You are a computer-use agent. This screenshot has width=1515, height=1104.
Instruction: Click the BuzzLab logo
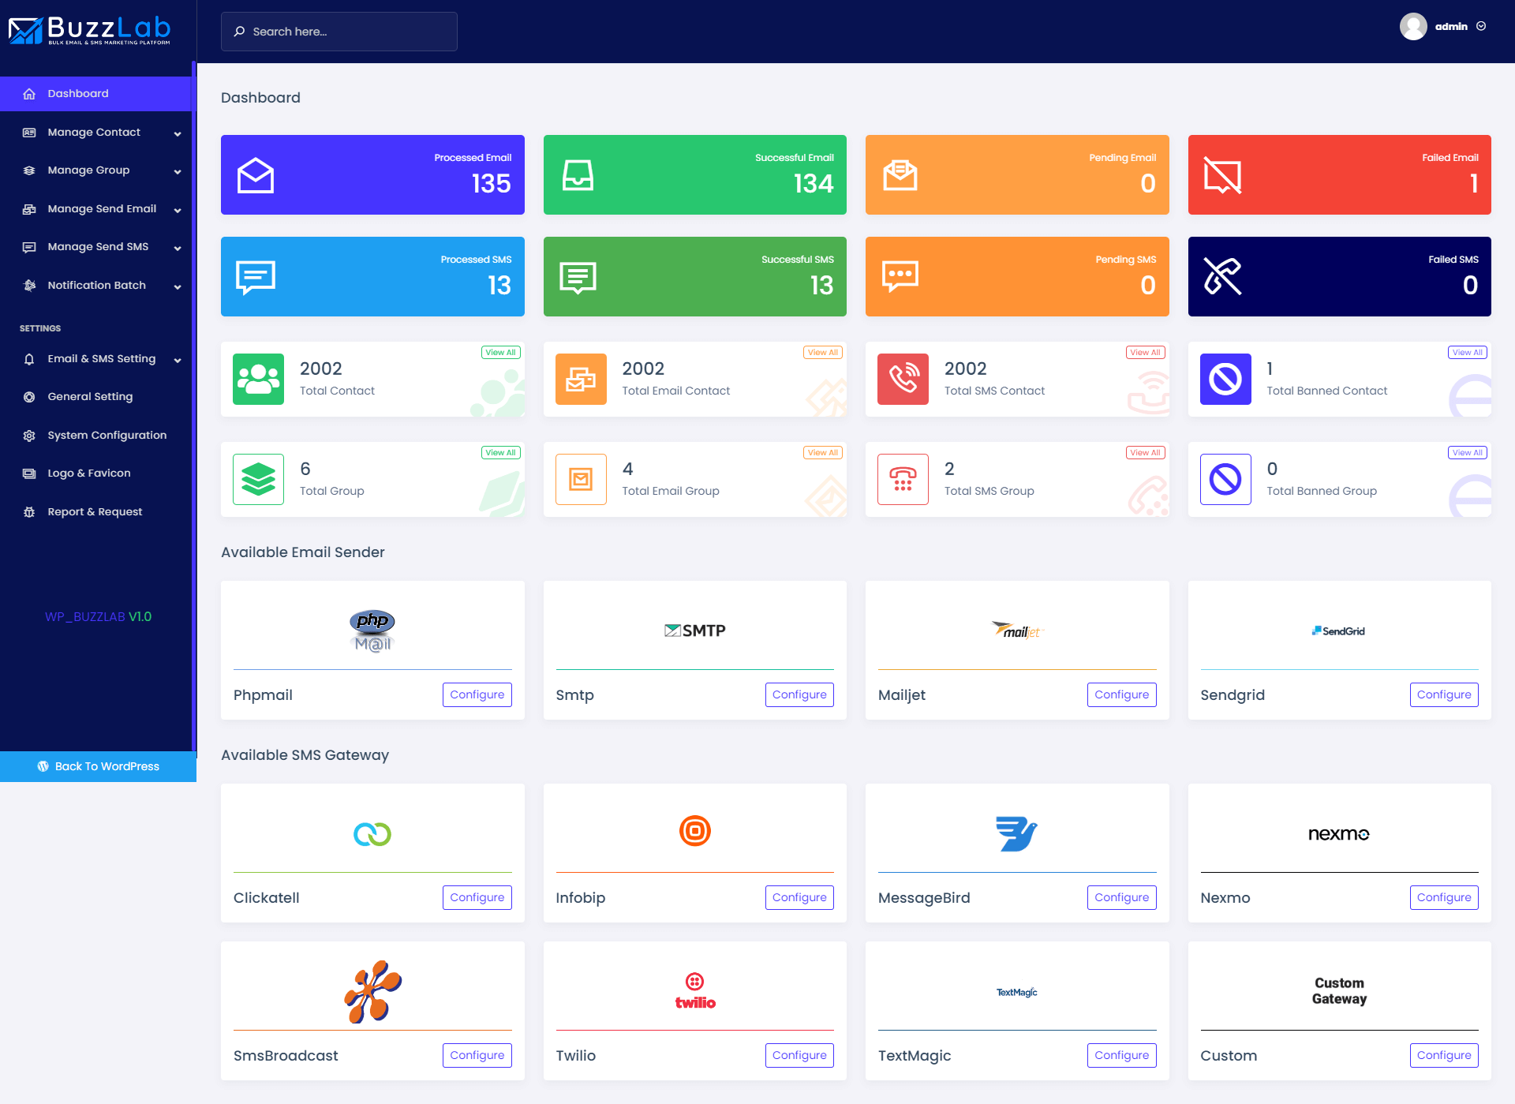click(x=90, y=31)
